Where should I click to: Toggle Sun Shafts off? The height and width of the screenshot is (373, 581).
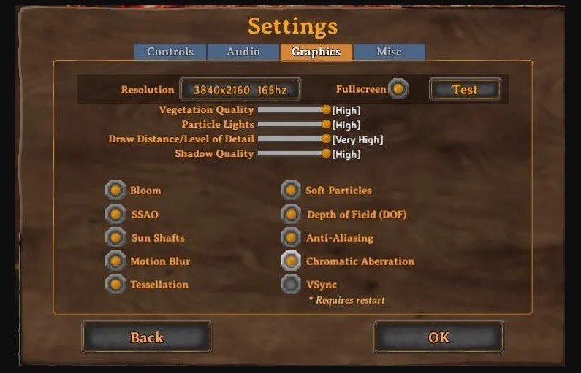[115, 237]
